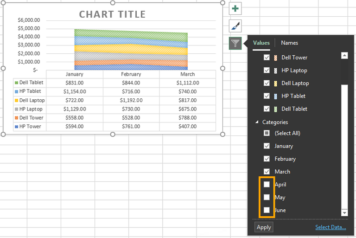The height and width of the screenshot is (238, 356).
Task: Uncheck the March category checkbox
Action: [267, 172]
